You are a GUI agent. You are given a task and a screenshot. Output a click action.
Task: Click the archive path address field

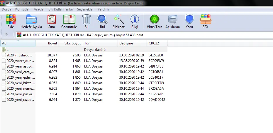coord(145,35)
